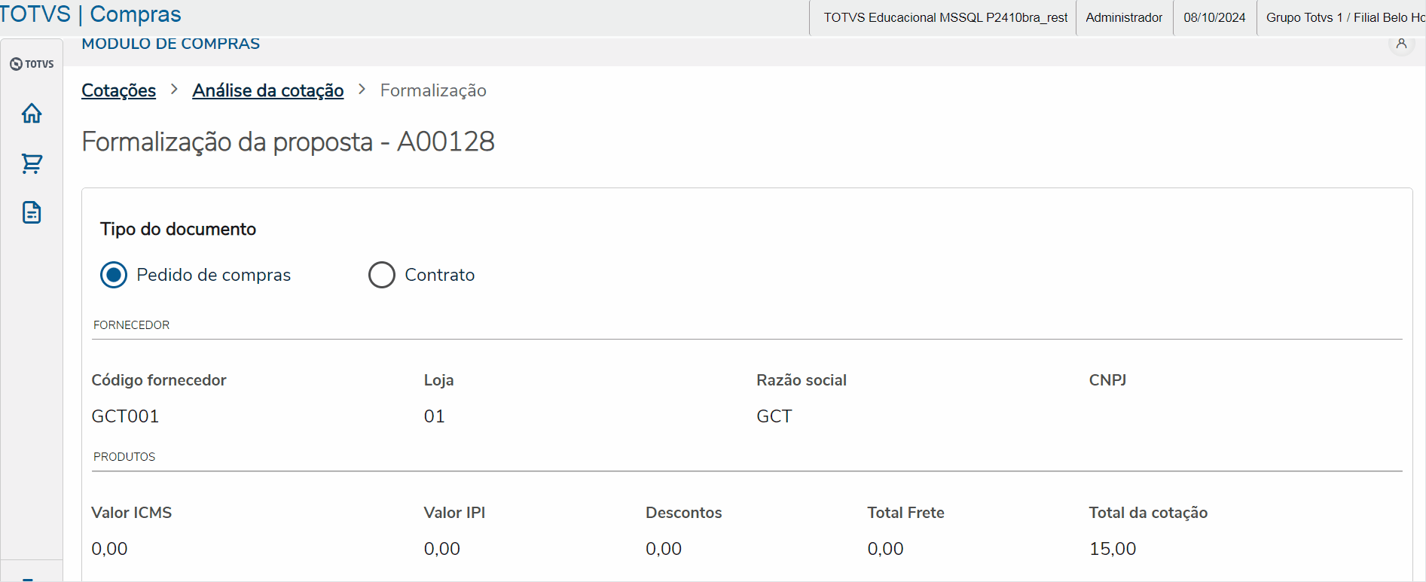1426x582 pixels.
Task: Click the Total da cotação value 15,00
Action: pos(1113,549)
